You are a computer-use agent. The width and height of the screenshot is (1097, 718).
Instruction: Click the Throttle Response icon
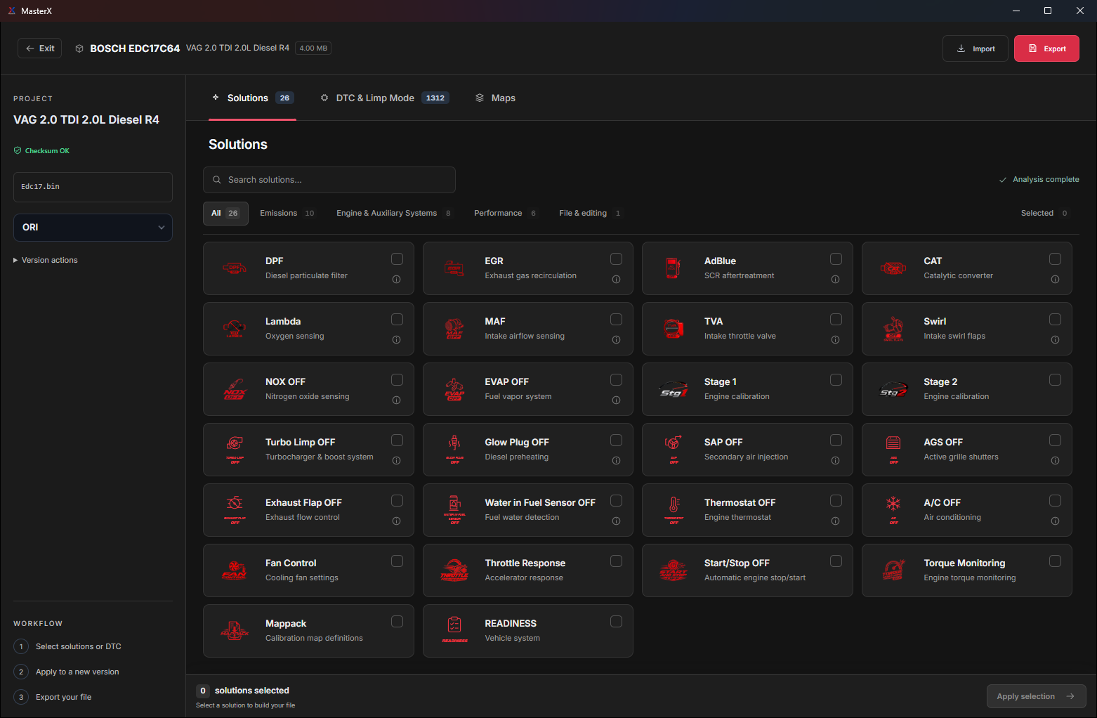click(x=454, y=570)
